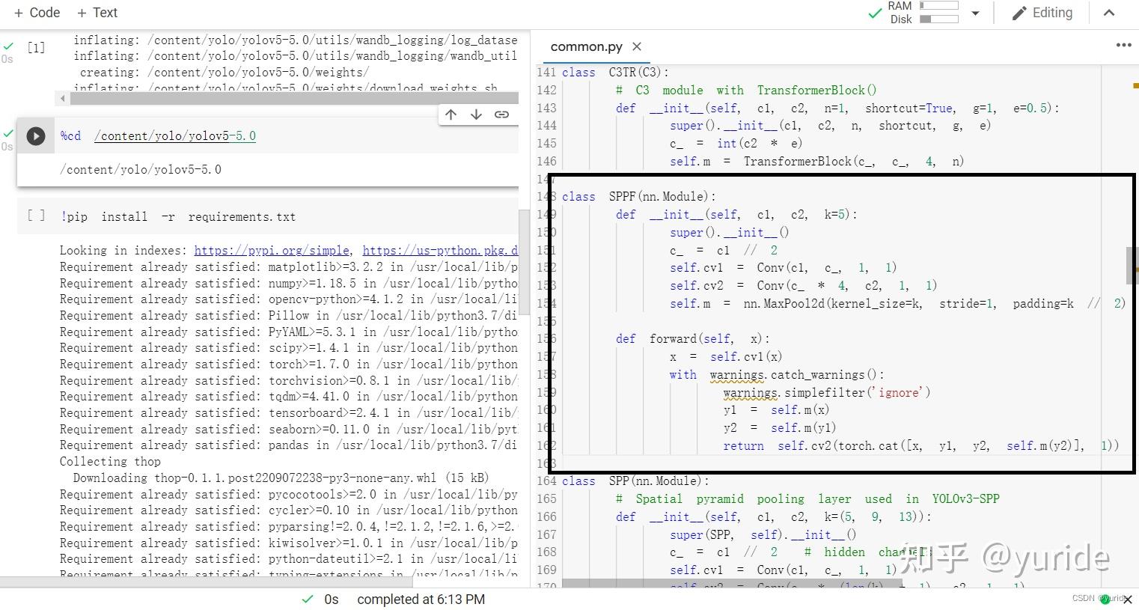Image resolution: width=1139 pixels, height=610 pixels.
Task: Collapse the header with chevron up
Action: tap(1109, 13)
